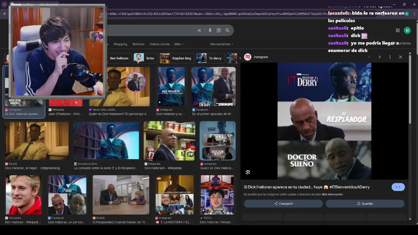Viewport: 418px width, 235px height.
Task: Open the Secuencia Zero result thumbnail
Action: [x=106, y=141]
